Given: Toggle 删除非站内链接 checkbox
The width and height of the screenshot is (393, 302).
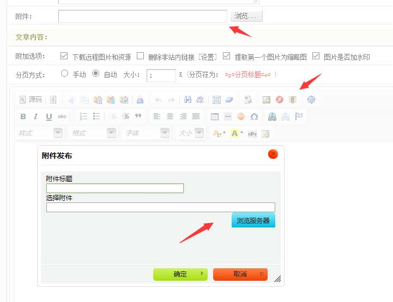Looking at the screenshot, I should (x=141, y=56).
